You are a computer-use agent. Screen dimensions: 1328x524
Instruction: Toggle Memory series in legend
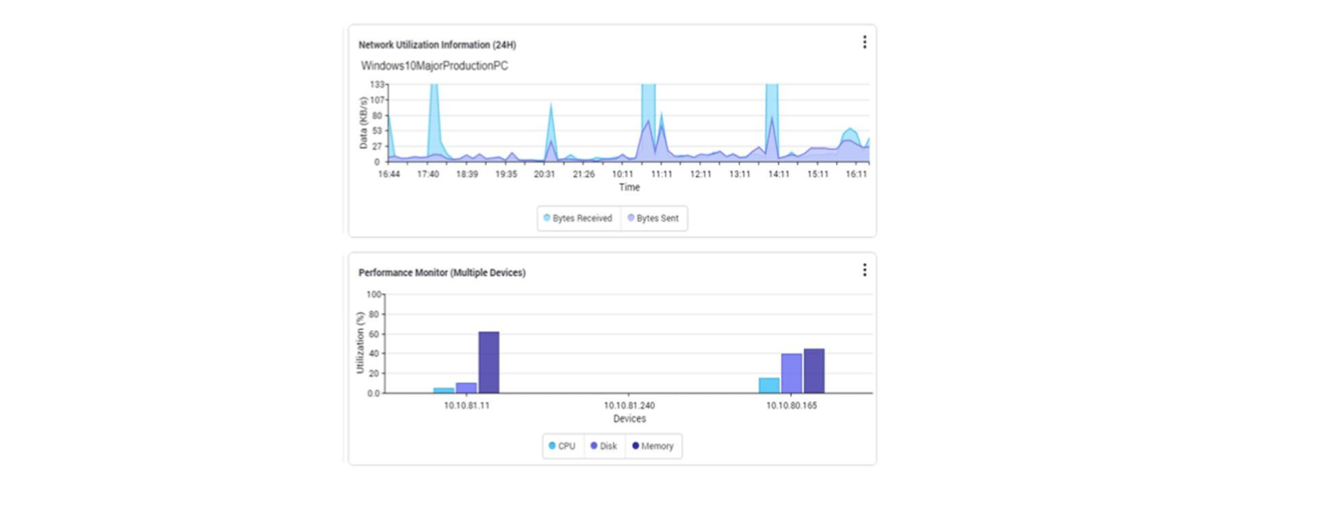click(653, 446)
